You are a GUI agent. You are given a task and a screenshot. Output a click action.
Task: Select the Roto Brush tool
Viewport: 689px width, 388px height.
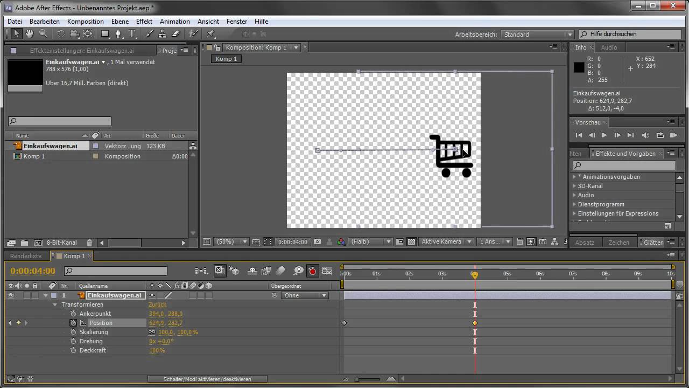[194, 33]
